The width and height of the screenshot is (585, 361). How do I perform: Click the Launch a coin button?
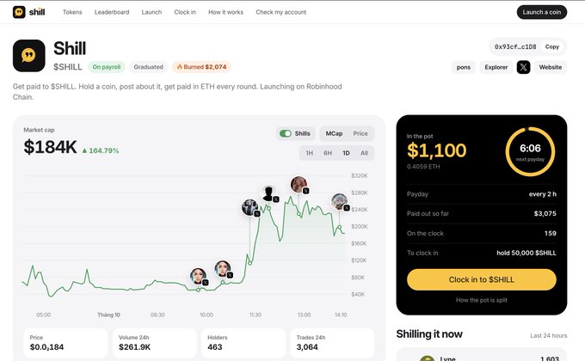click(x=542, y=12)
